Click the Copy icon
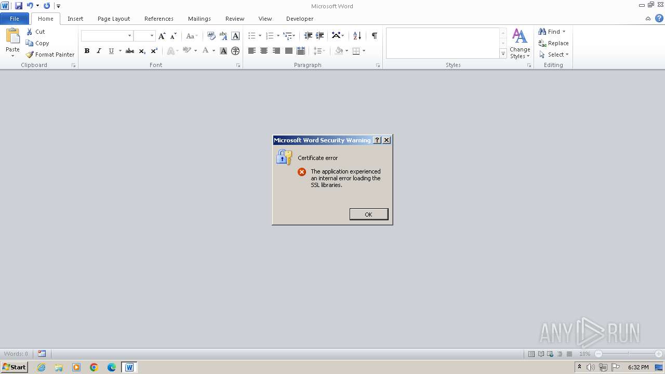This screenshot has height=374, width=665. pyautogui.click(x=30, y=43)
